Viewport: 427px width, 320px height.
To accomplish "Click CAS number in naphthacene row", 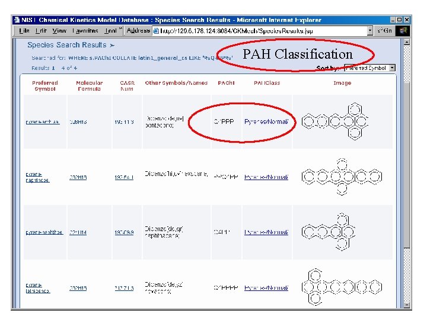I will [x=124, y=177].
